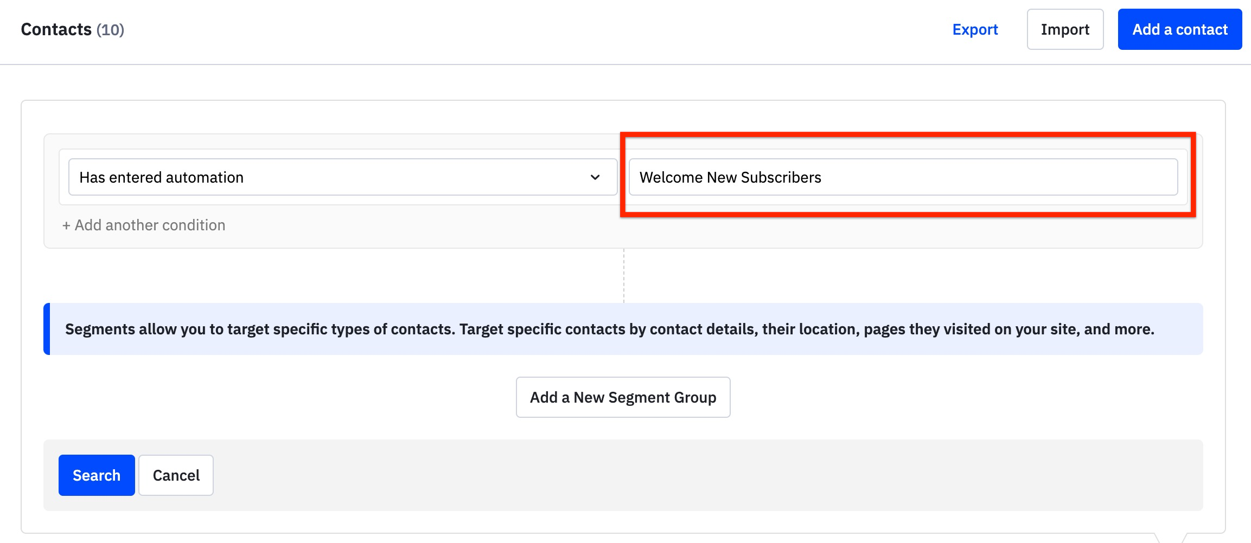The height and width of the screenshot is (543, 1251).
Task: Click the Export link
Action: (x=975, y=29)
